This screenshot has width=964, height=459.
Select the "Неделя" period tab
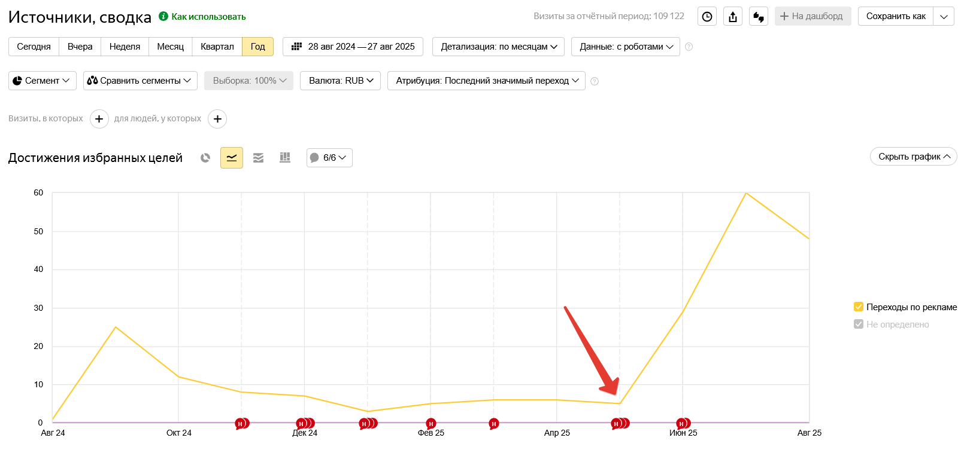coord(125,47)
